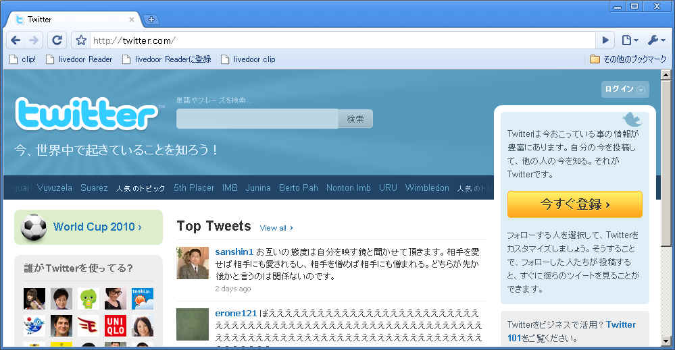Image resolution: width=675 pixels, height=350 pixels.
Task: Open the '5th Placer' trending topic
Action: (x=194, y=187)
